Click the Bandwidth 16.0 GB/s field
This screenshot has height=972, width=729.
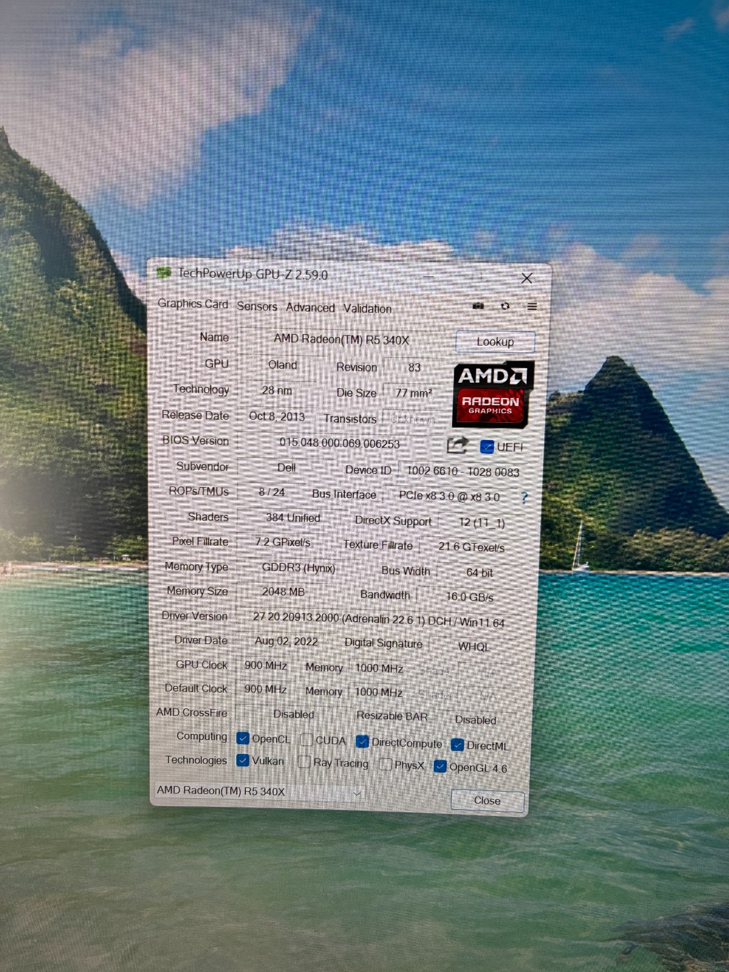(470, 597)
